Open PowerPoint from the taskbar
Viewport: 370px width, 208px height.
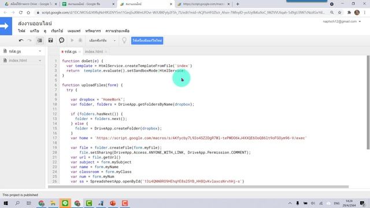[113, 203]
